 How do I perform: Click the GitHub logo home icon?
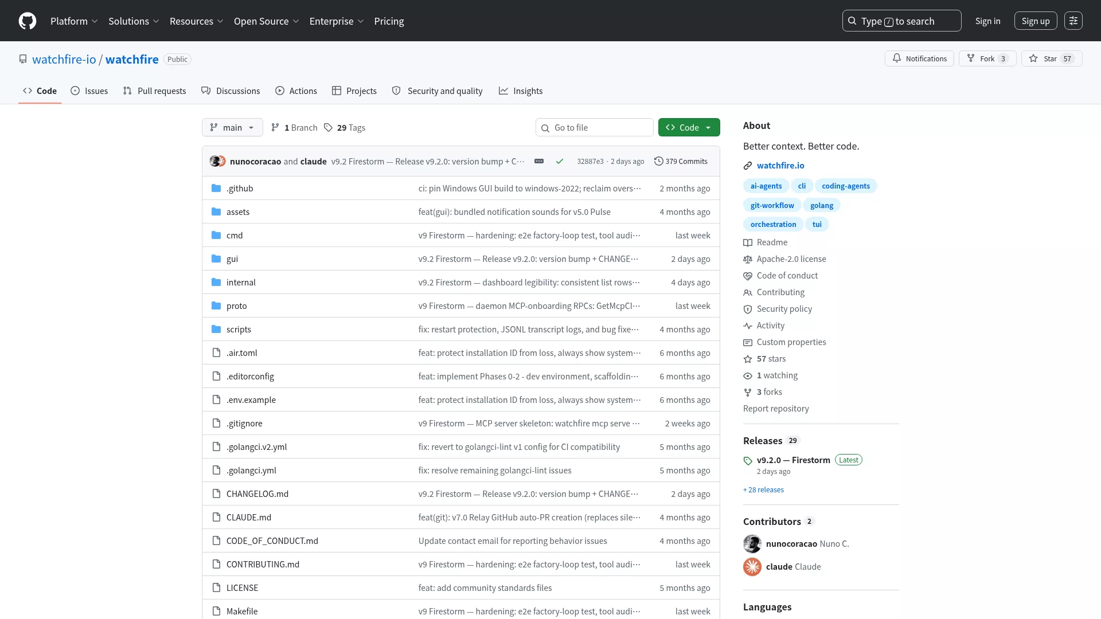click(x=28, y=21)
